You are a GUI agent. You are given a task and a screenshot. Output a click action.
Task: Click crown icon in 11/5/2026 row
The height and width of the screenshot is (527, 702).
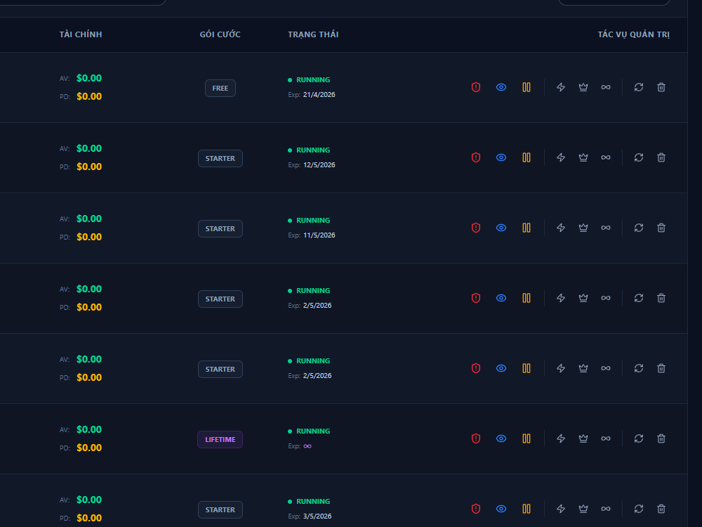(583, 228)
